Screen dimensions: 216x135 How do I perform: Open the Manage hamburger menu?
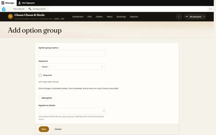pos(8,3)
